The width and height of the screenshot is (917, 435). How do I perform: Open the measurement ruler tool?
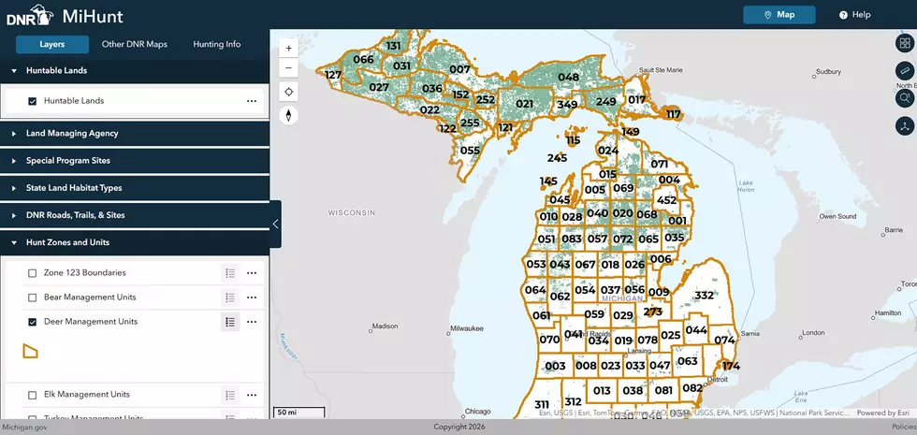click(905, 71)
